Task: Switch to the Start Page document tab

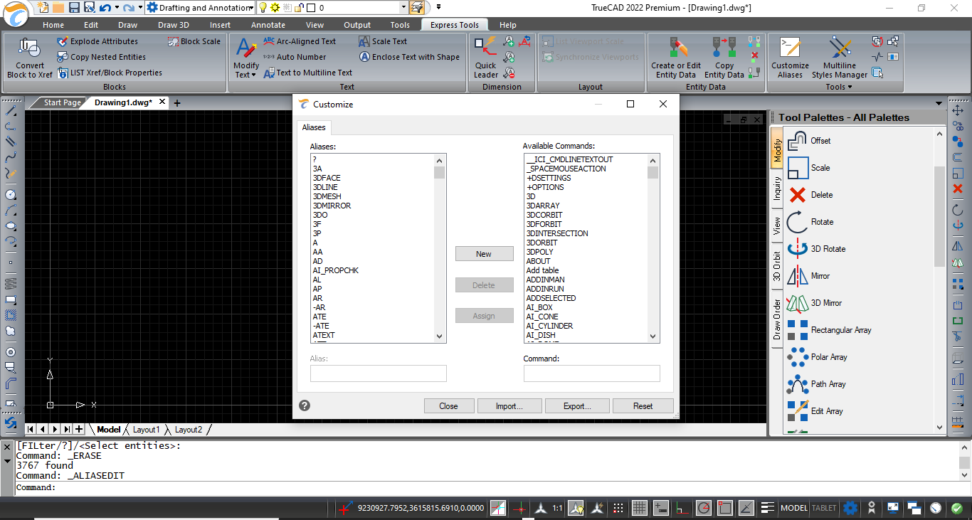Action: tap(62, 102)
